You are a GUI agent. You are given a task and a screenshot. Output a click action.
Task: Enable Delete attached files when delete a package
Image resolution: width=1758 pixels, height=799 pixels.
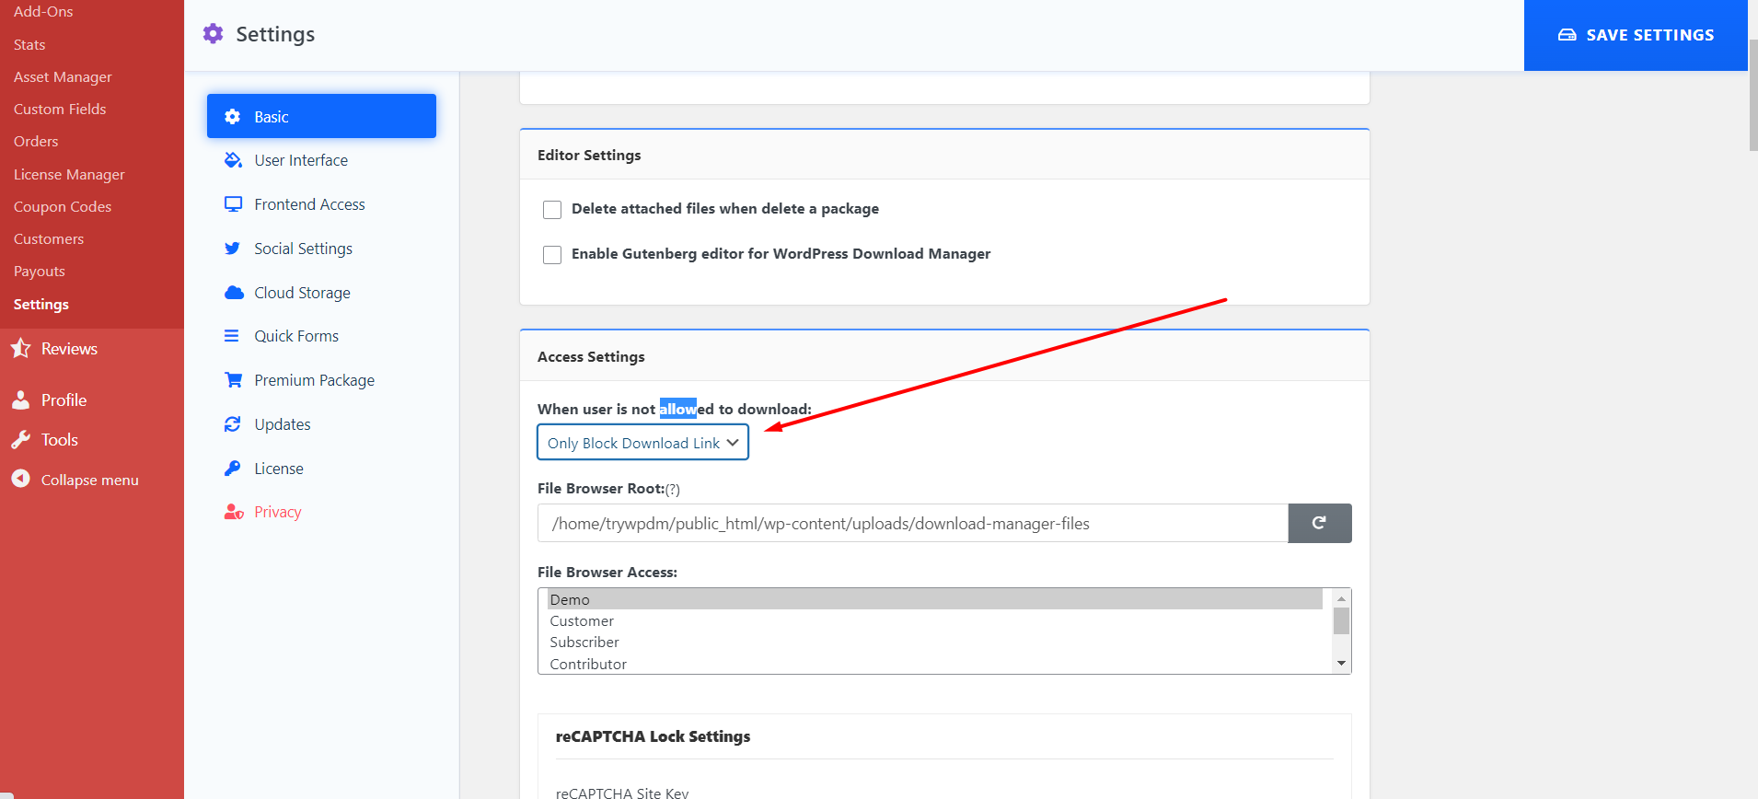(x=552, y=210)
